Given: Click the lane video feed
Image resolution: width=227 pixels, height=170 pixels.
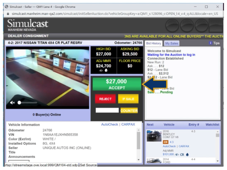Looking at the screenshot, I should 47,78.
